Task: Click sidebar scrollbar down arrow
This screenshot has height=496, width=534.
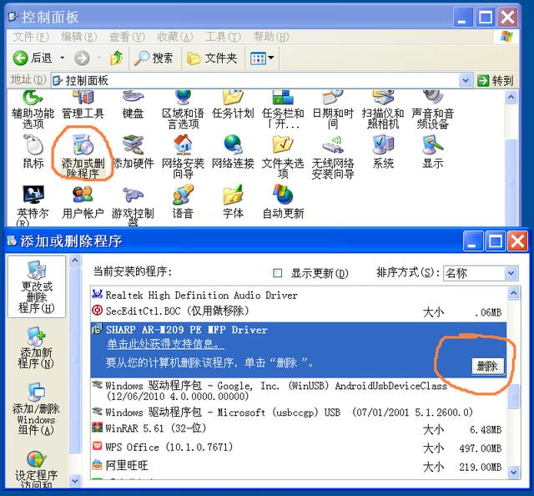Action: (x=75, y=481)
